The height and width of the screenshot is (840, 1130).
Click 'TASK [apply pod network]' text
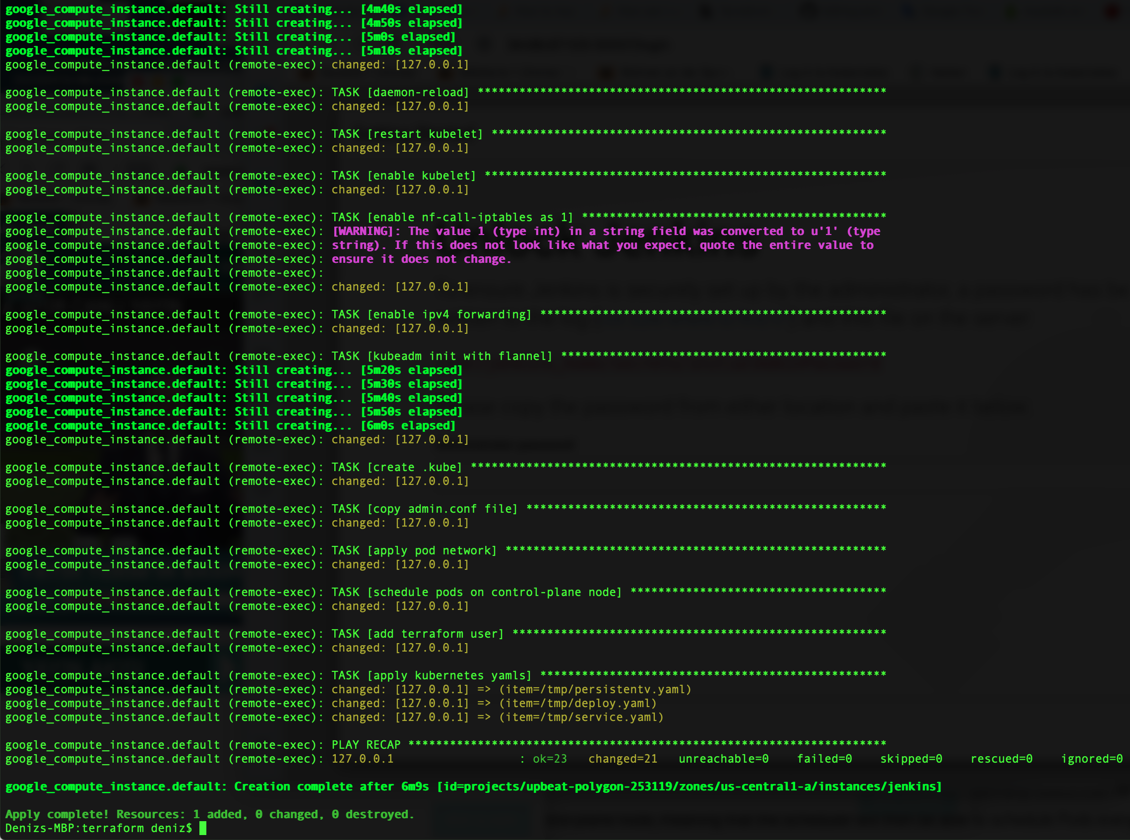[415, 551]
